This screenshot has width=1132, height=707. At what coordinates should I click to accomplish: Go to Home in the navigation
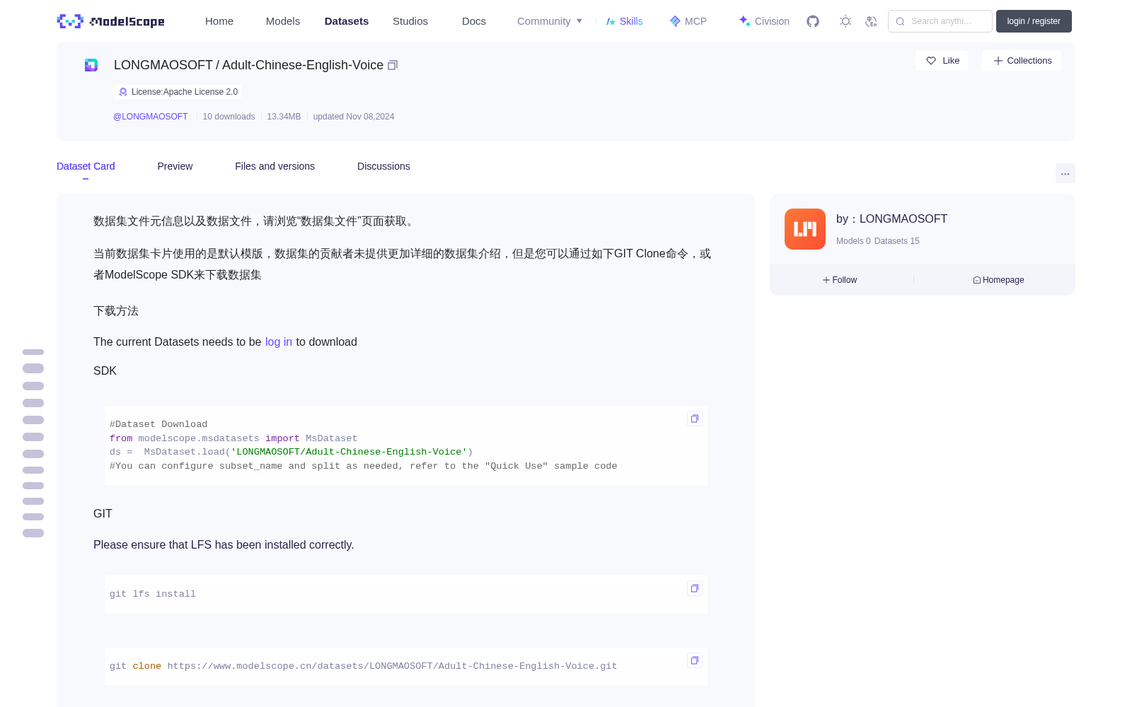point(219,21)
